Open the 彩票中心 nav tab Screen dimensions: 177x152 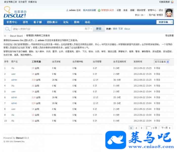pyautogui.click(x=12, y=22)
